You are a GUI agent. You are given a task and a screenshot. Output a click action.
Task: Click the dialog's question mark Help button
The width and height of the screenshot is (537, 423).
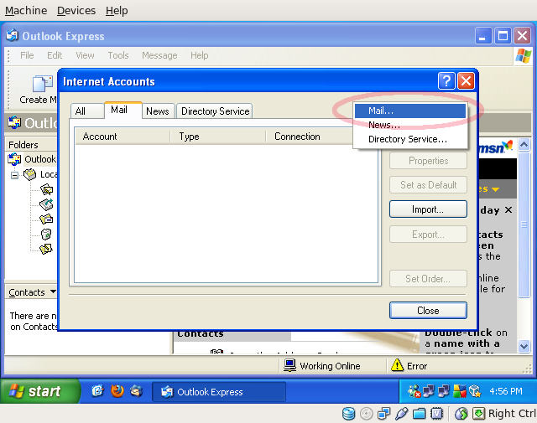coord(446,81)
